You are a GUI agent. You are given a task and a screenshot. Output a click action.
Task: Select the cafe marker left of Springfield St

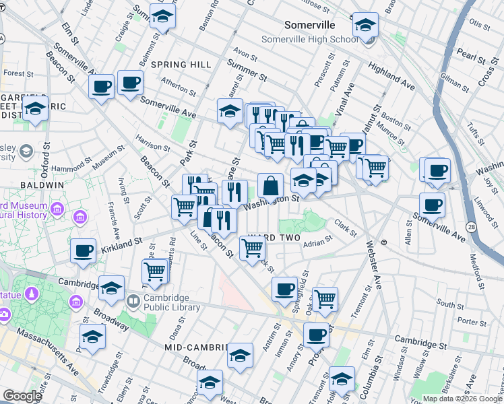pyautogui.click(x=284, y=290)
